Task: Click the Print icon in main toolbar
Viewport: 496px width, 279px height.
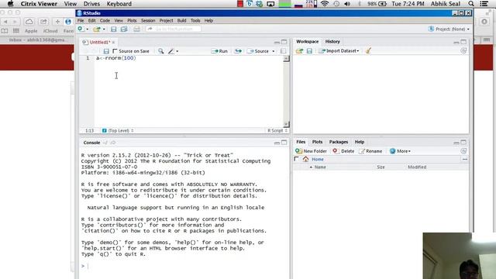Action: [136, 29]
